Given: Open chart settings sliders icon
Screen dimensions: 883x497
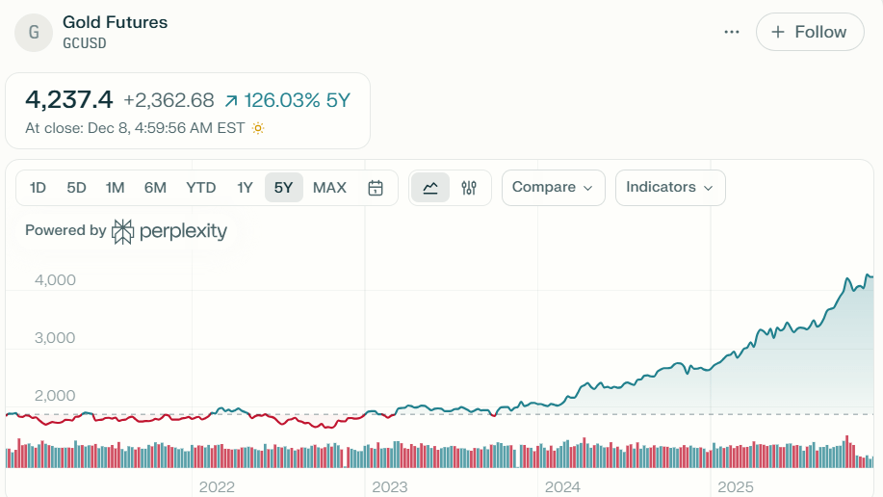Looking at the screenshot, I should click(x=469, y=188).
